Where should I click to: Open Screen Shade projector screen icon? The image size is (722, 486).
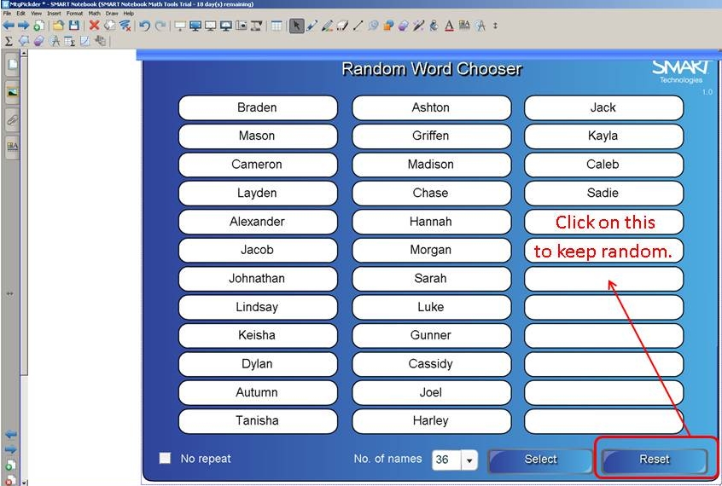pyautogui.click(x=179, y=26)
